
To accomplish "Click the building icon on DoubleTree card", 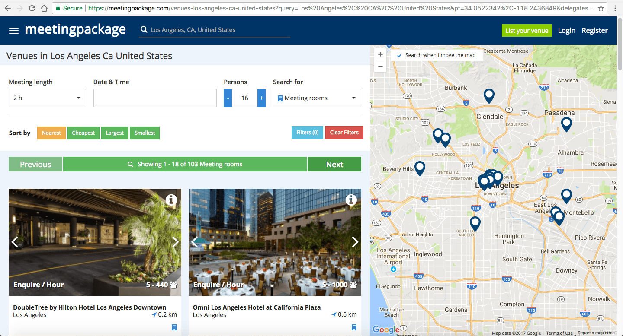I will pyautogui.click(x=174, y=327).
